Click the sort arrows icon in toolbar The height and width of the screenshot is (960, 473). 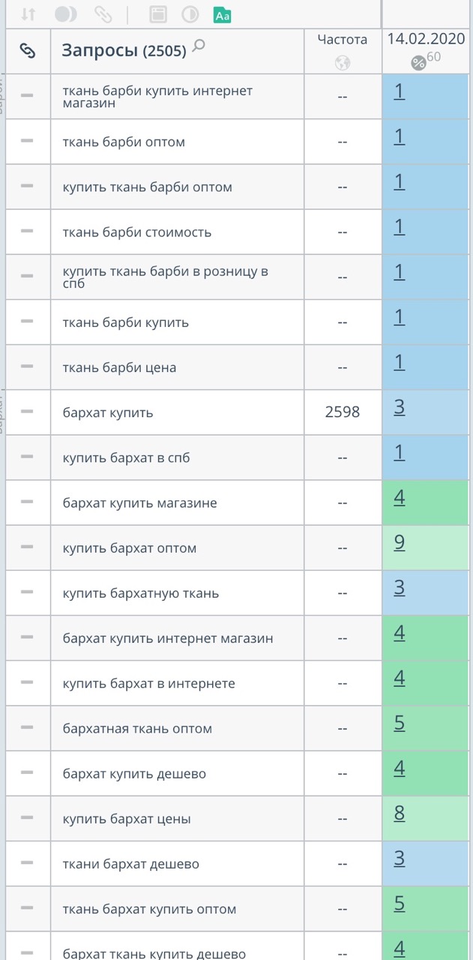point(28,14)
